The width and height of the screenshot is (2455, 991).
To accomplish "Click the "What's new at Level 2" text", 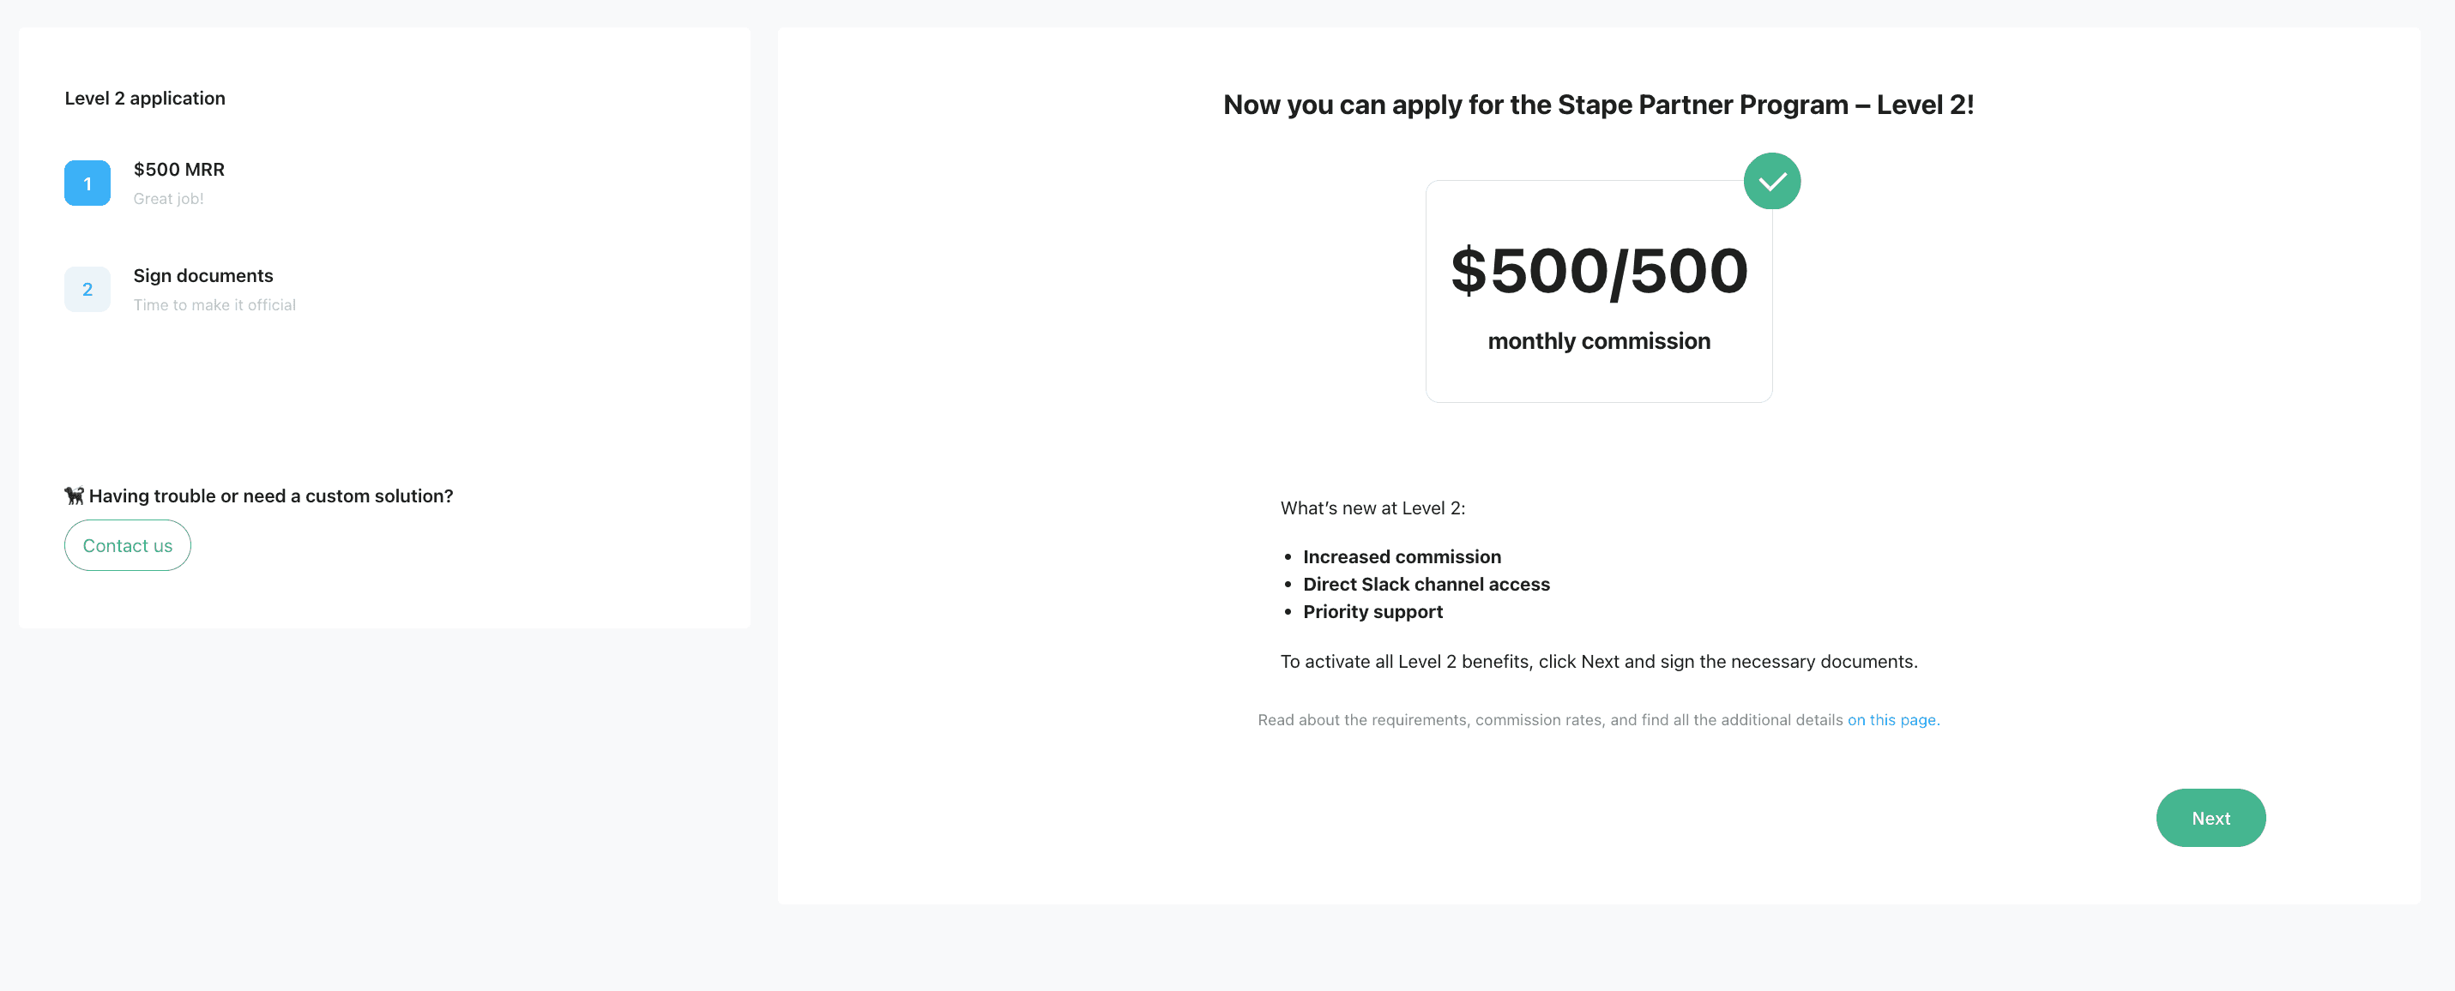I will pyautogui.click(x=1372, y=509).
